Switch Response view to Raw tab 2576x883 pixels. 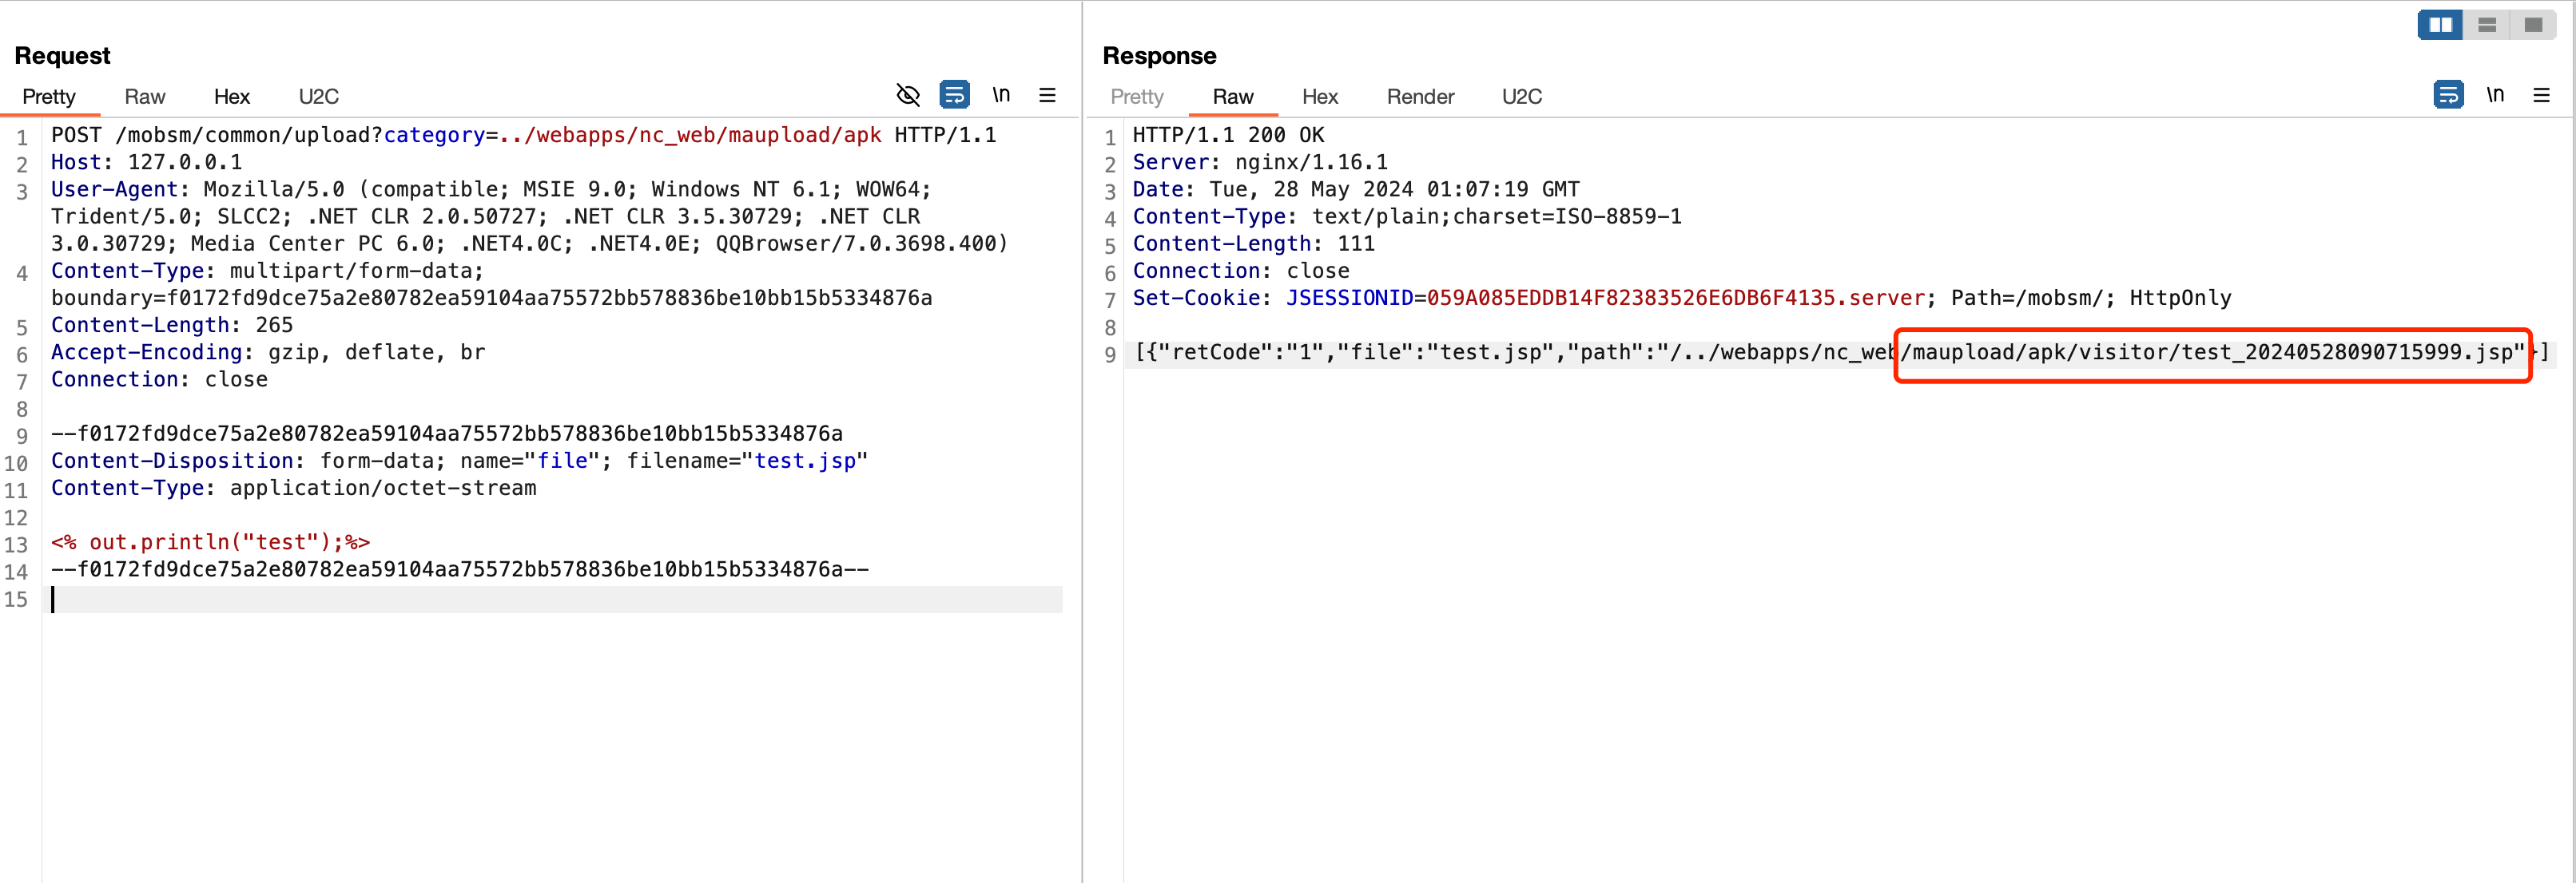pos(1233,97)
